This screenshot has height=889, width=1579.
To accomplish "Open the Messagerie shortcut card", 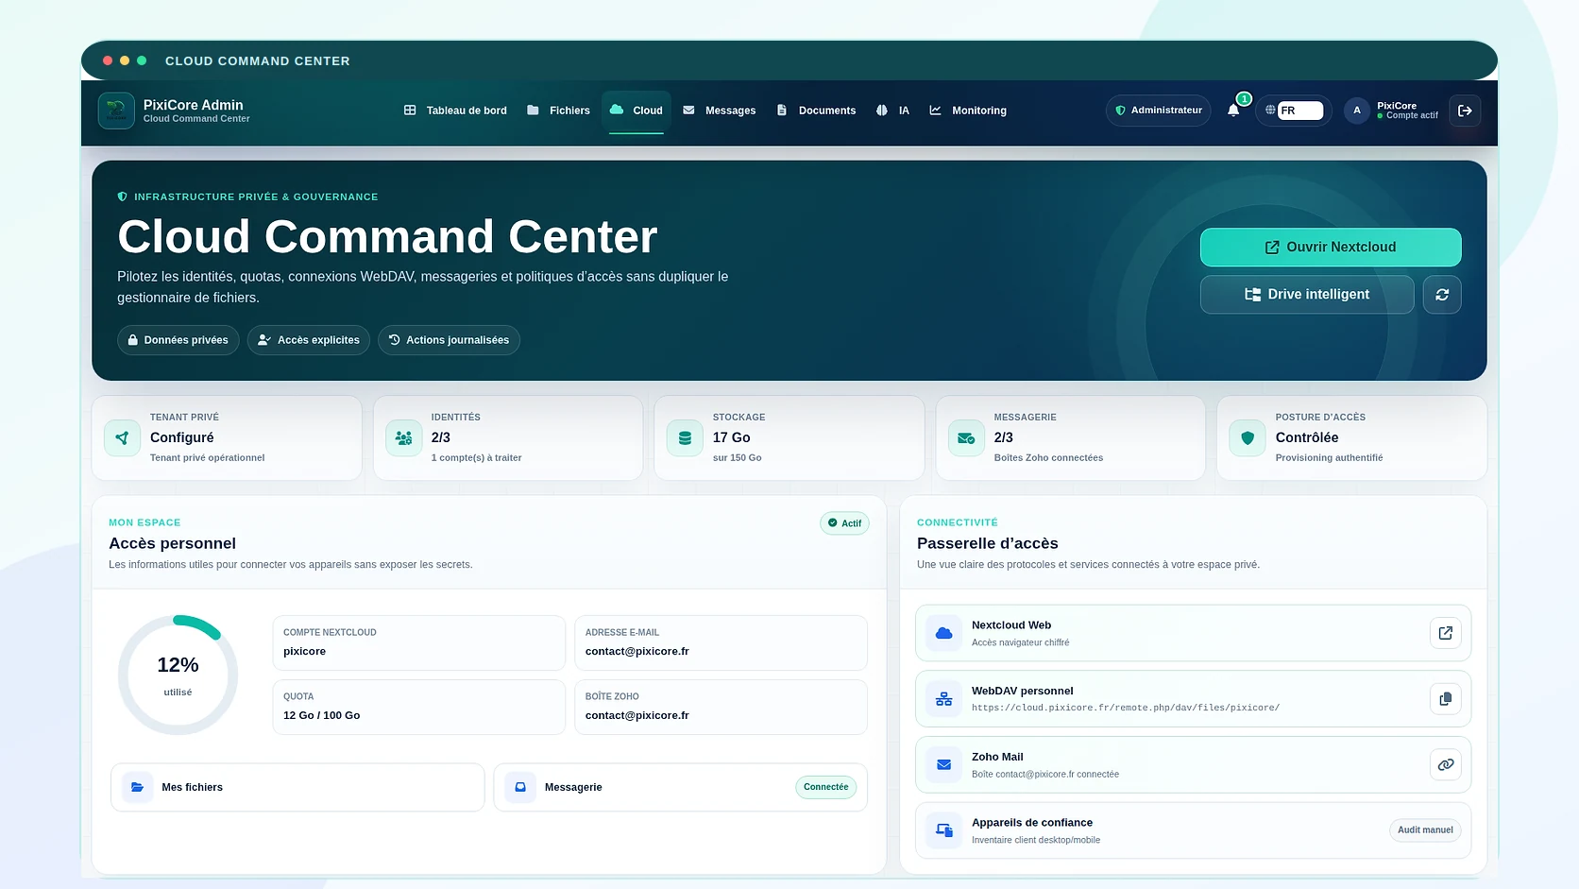I will [681, 787].
